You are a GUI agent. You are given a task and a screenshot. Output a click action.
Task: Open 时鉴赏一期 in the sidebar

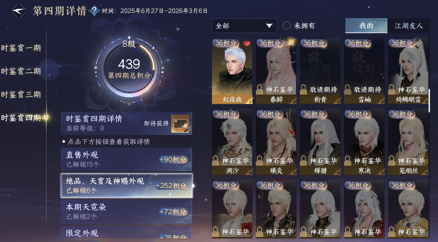click(x=21, y=48)
